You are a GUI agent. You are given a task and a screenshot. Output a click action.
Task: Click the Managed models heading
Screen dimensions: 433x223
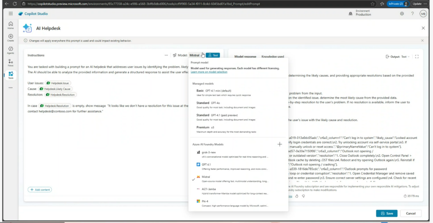[x=203, y=83]
